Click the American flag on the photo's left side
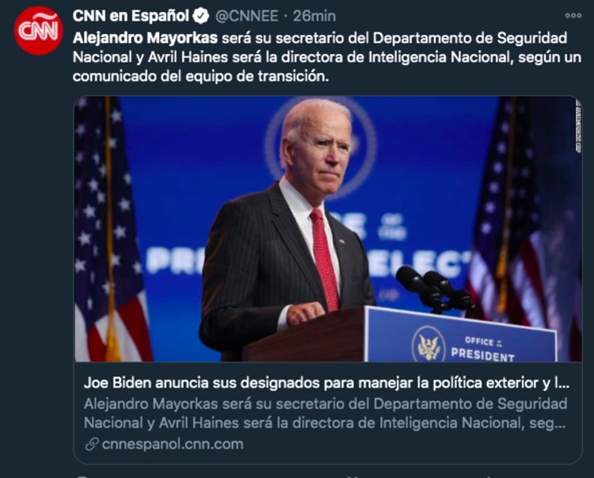Viewport: 594px width, 478px height. point(112,229)
